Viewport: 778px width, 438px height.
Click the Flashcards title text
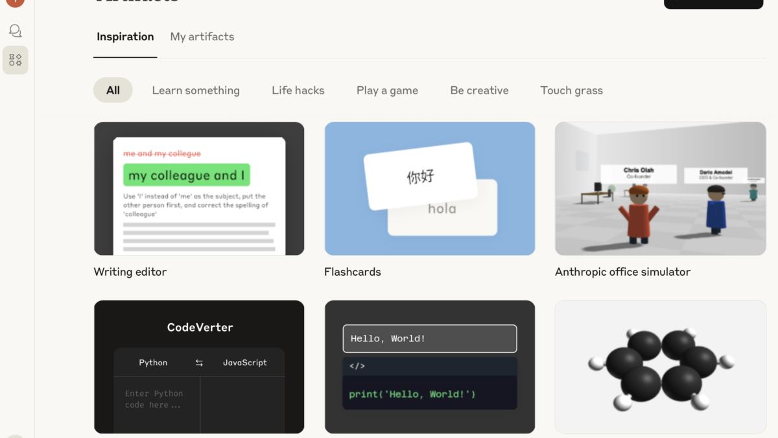[353, 272]
